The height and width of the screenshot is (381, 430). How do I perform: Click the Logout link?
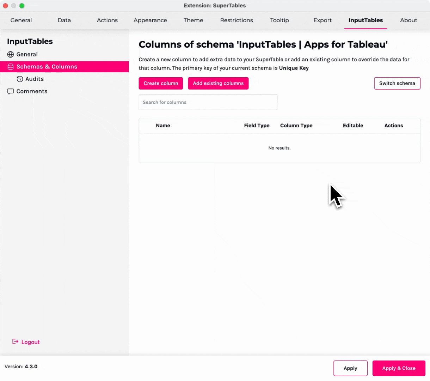pyautogui.click(x=30, y=342)
